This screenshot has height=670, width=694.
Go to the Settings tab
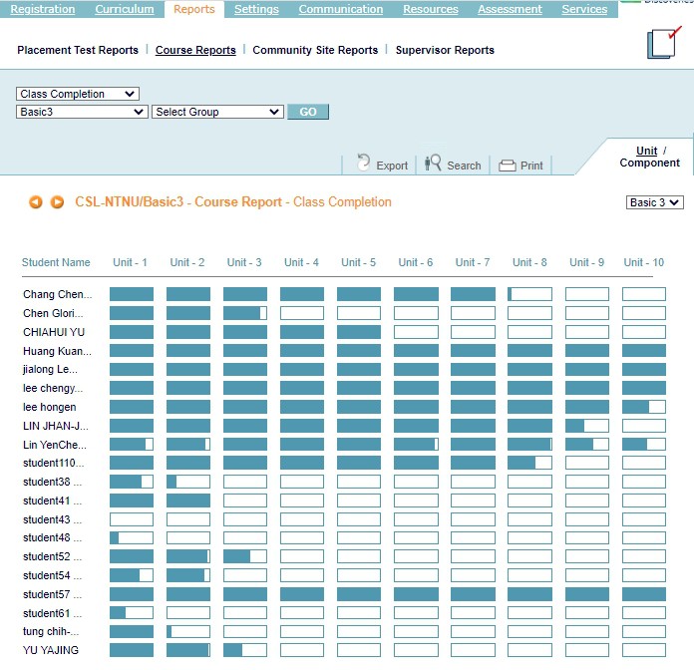tap(256, 9)
